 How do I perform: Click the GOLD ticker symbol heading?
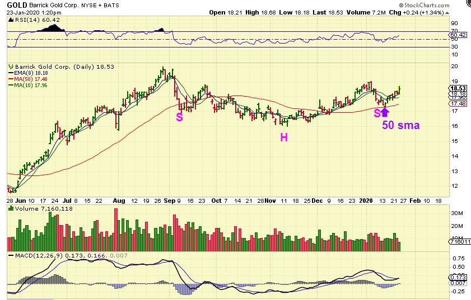click(17, 5)
